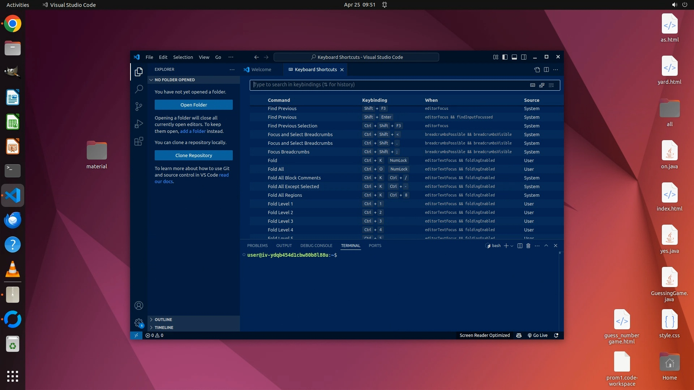The width and height of the screenshot is (694, 390).
Task: Open new terminal launch profile dropdown
Action: coord(512,246)
